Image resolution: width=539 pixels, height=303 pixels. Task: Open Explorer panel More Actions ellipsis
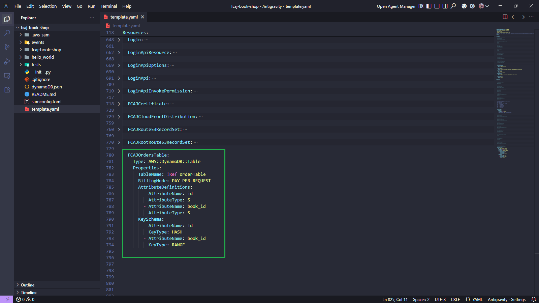click(92, 18)
